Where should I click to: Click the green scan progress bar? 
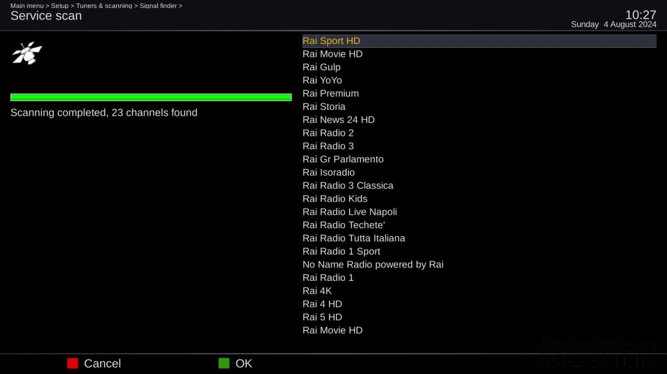151,97
